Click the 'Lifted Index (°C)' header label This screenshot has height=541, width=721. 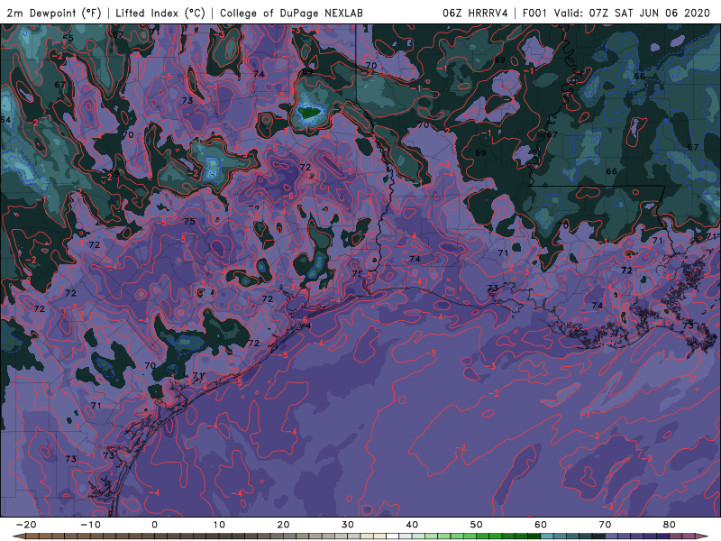[160, 13]
